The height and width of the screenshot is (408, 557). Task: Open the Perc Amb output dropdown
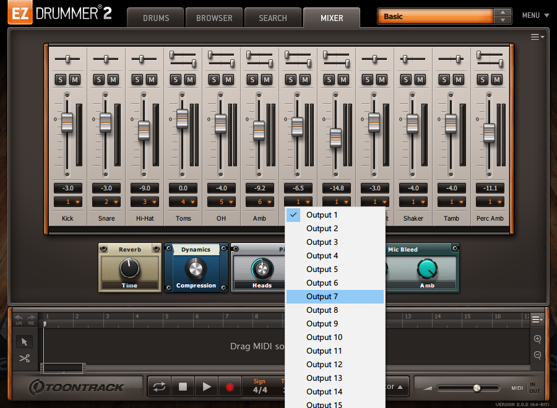(x=490, y=202)
